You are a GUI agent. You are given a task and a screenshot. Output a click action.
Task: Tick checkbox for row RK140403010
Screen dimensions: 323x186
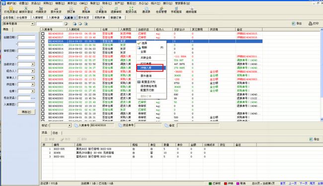pos(43,64)
